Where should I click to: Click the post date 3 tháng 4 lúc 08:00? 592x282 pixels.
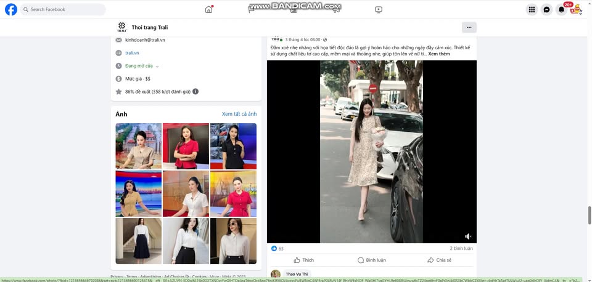303,39
